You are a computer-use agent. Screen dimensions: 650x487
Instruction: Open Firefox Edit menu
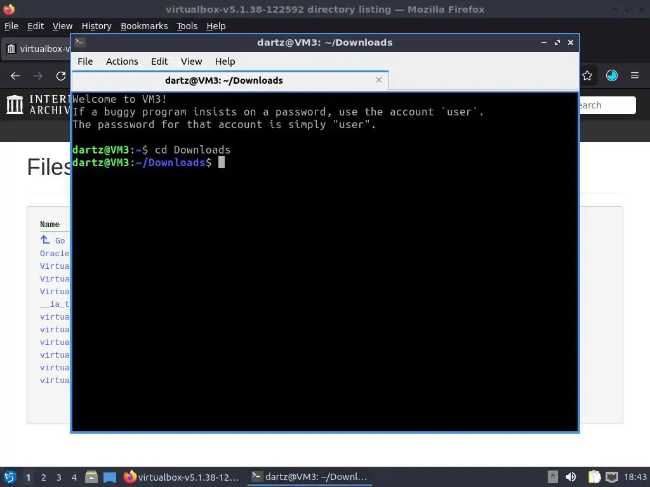click(36, 26)
